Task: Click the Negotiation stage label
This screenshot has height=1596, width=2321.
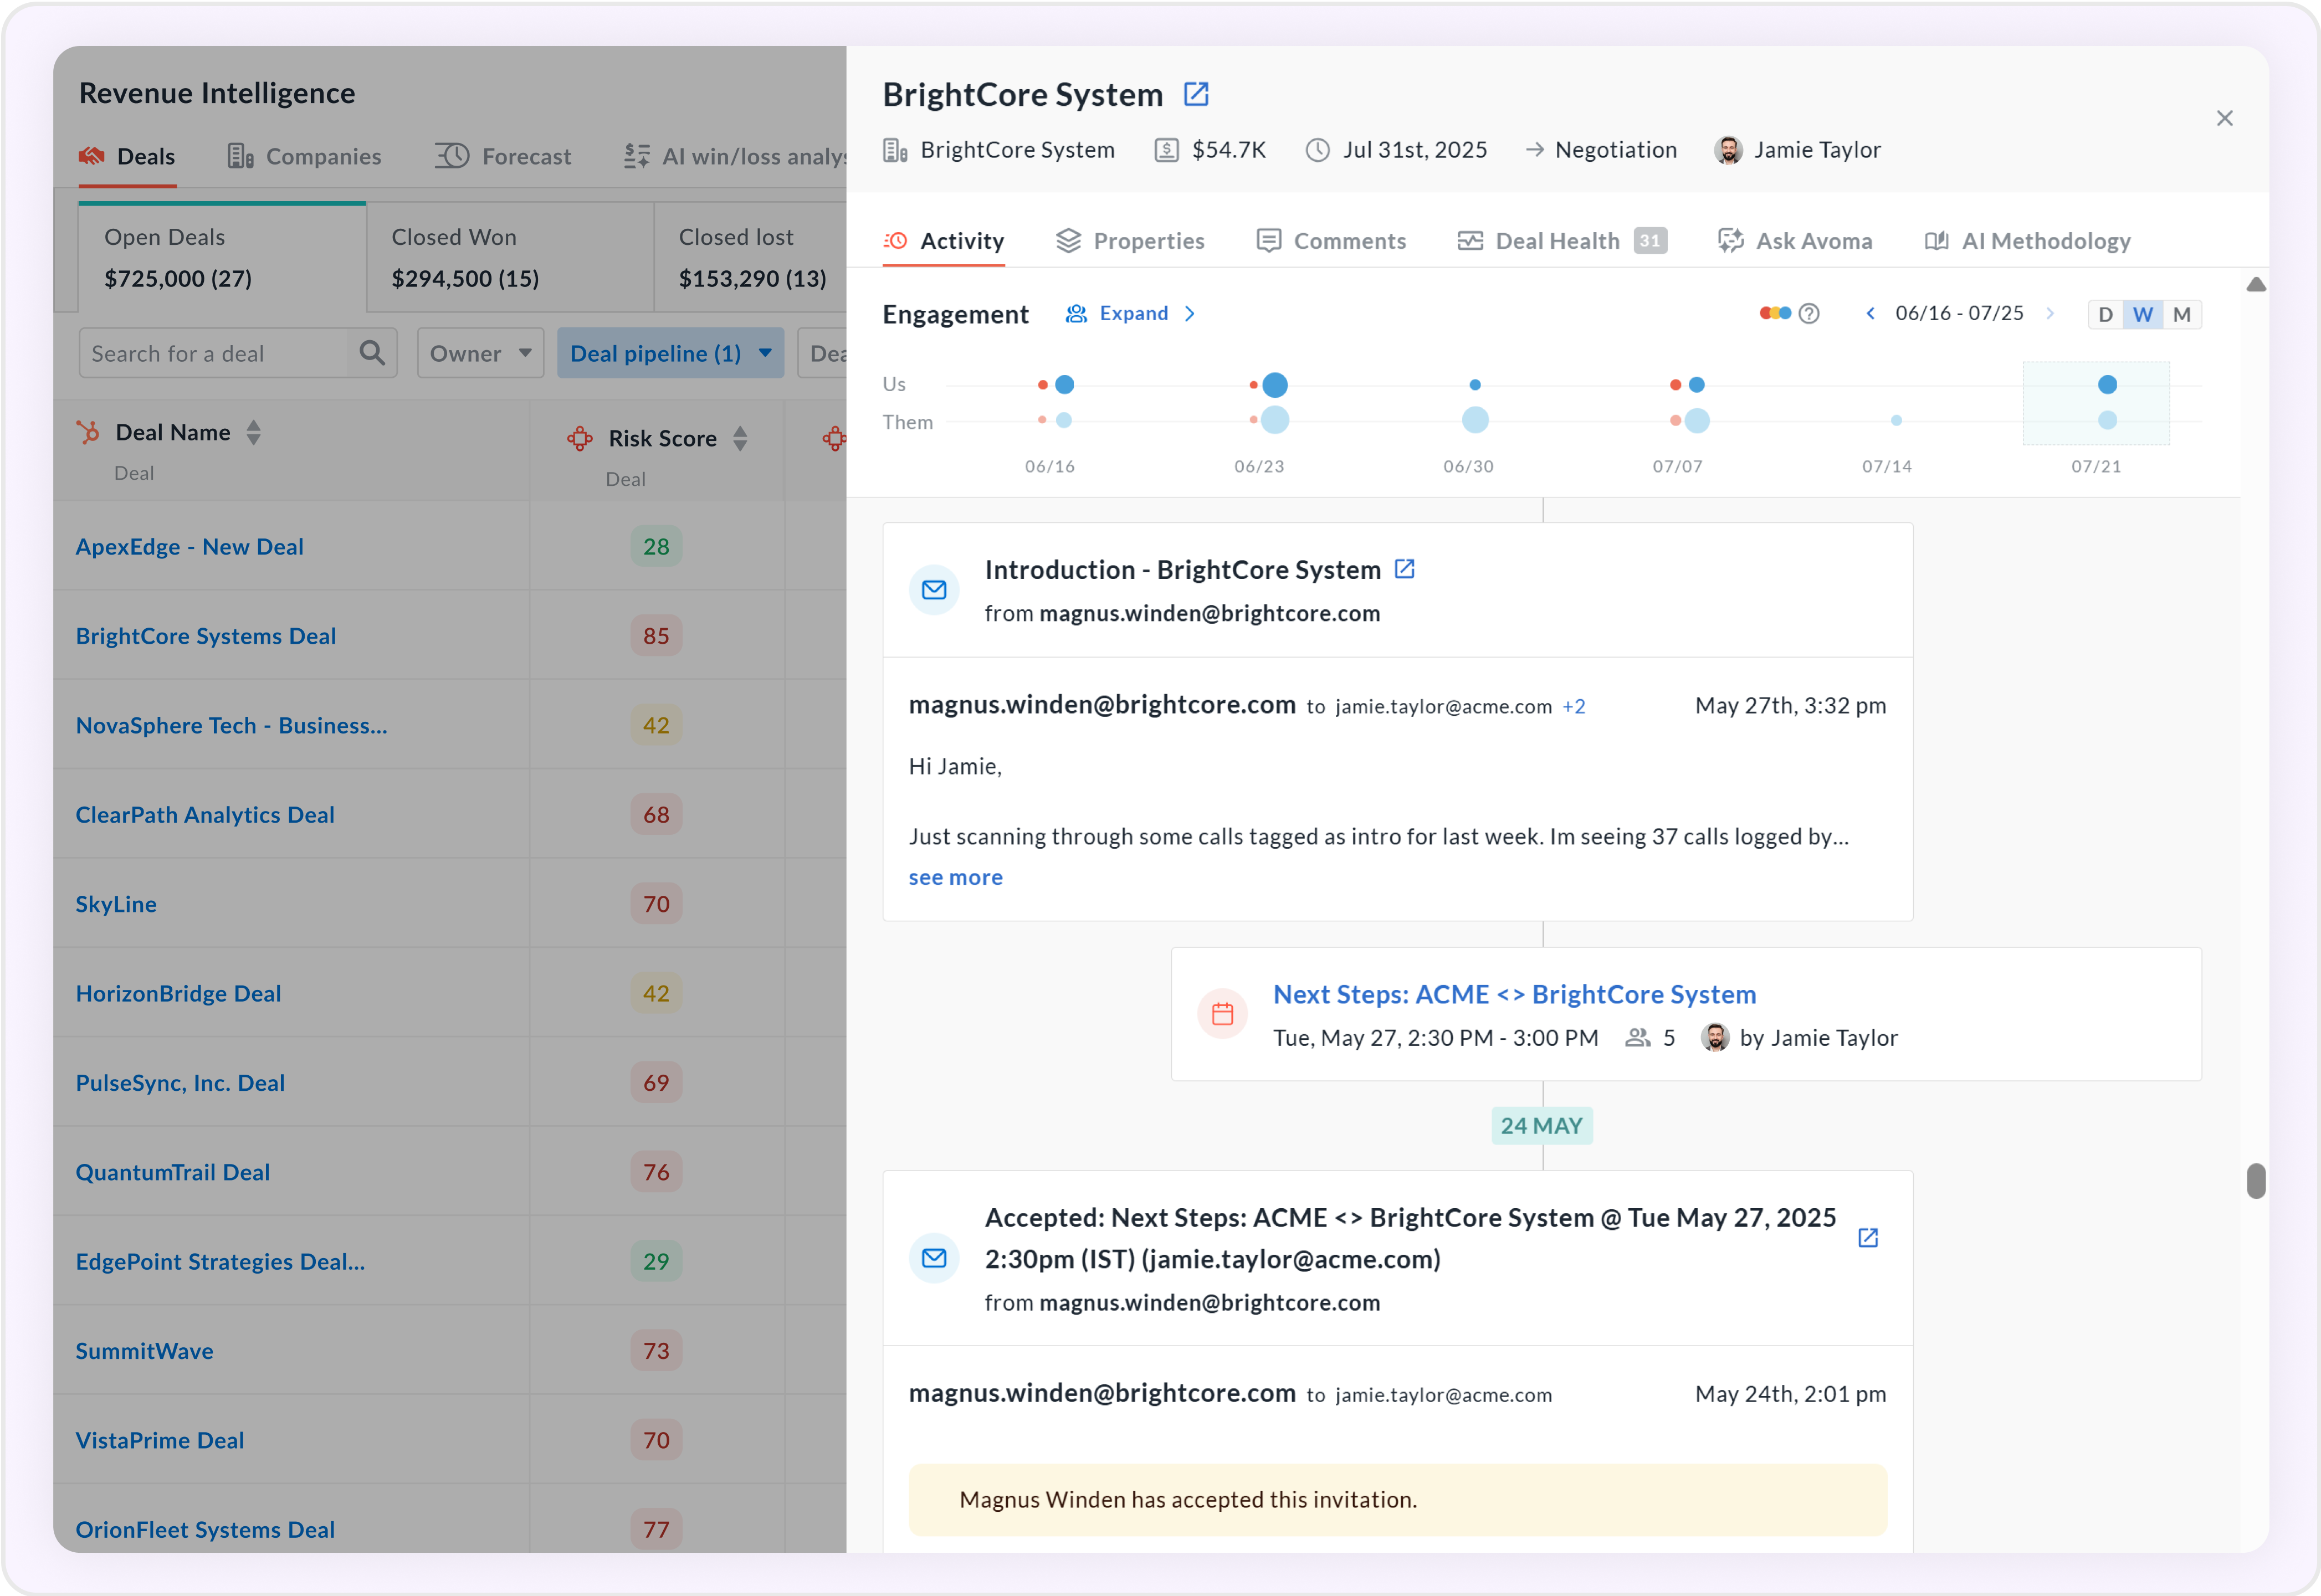Action: tap(1615, 150)
